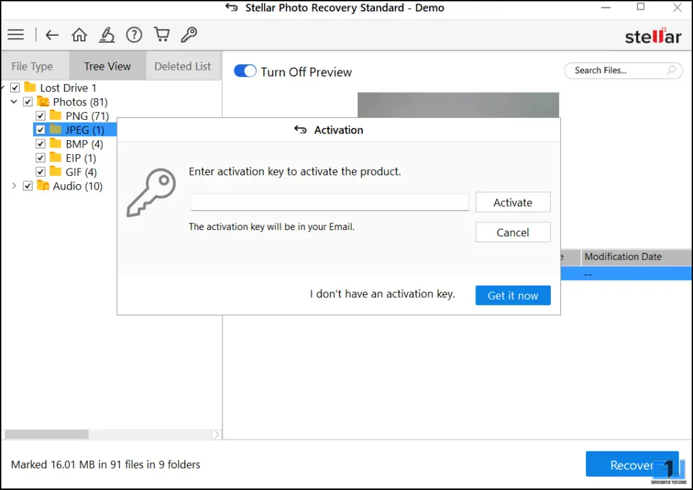Click the shopping cart buy icon
The width and height of the screenshot is (693, 490).
pyautogui.click(x=161, y=35)
